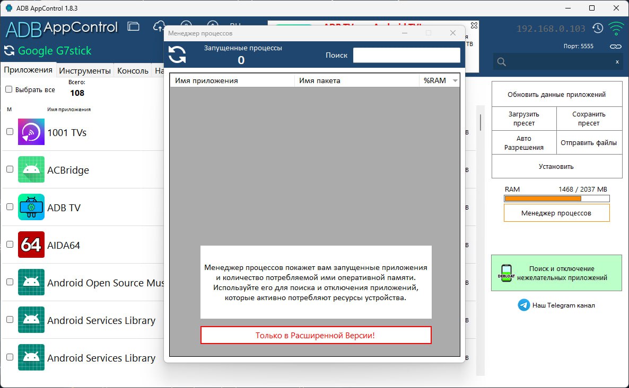Click the Установить button
The image size is (629, 388).
(x=557, y=167)
